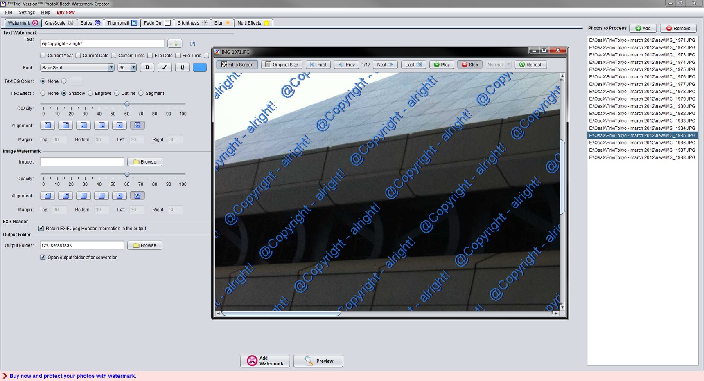This screenshot has width=704, height=381.
Task: Select tiled text watermark alignment icon
Action: (138, 126)
